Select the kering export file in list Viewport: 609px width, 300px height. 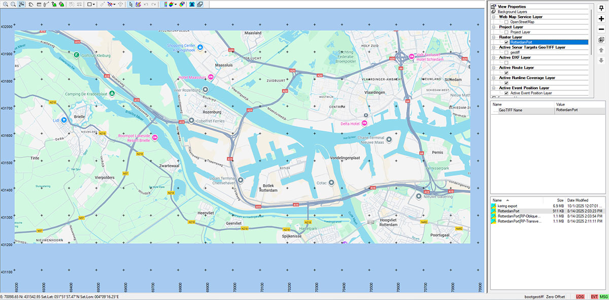507,206
